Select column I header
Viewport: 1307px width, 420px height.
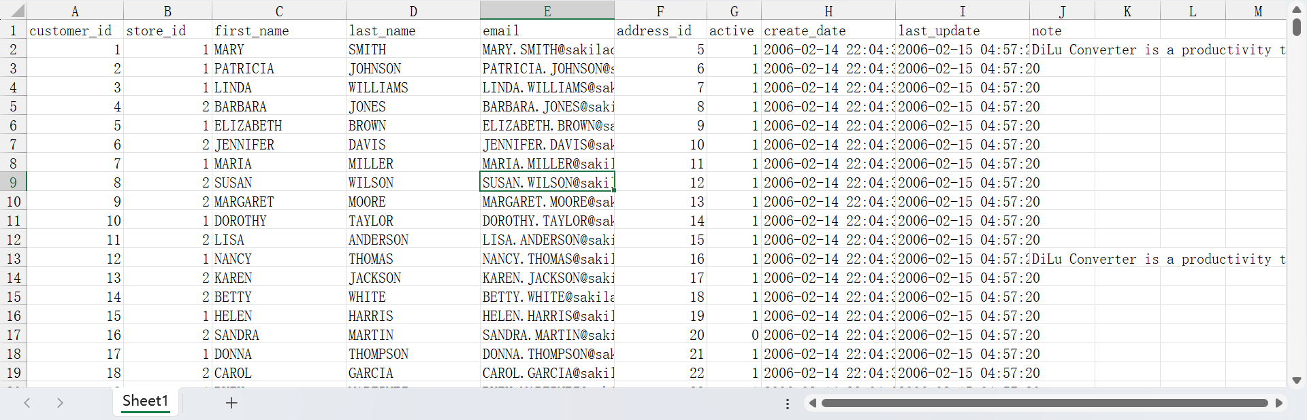pyautogui.click(x=963, y=11)
